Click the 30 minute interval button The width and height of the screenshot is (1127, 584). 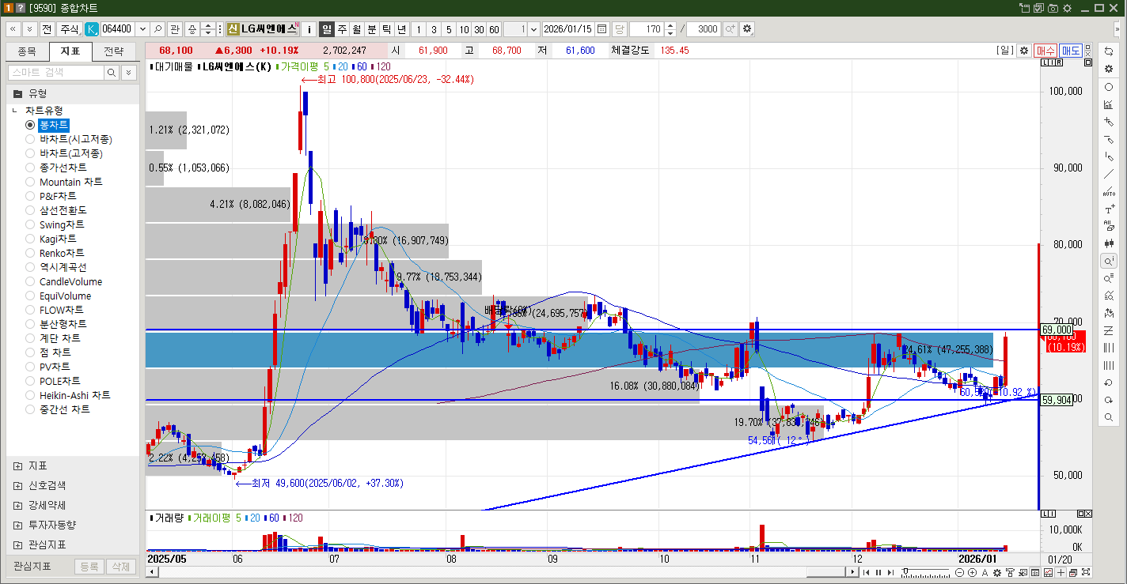(x=479, y=29)
